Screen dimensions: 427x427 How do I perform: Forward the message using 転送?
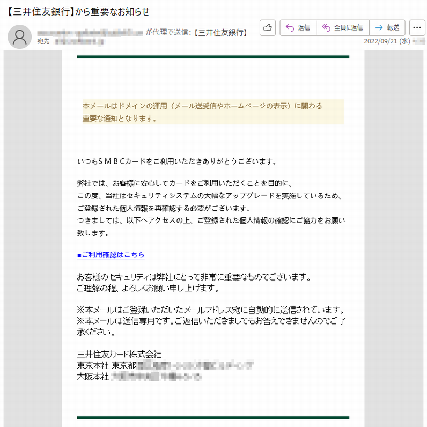click(x=387, y=27)
